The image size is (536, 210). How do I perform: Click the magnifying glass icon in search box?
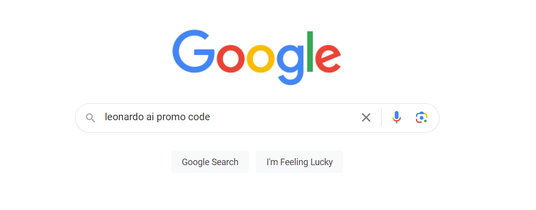[90, 118]
